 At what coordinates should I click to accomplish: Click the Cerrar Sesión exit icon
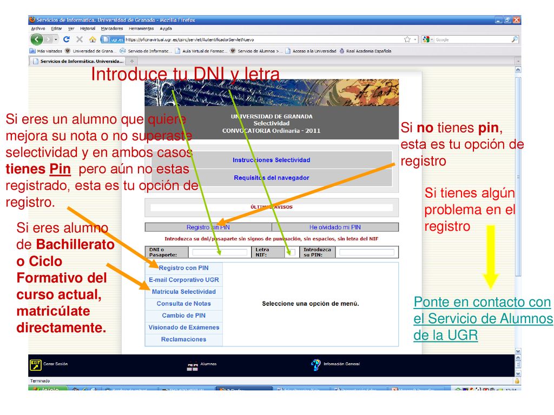(x=36, y=365)
